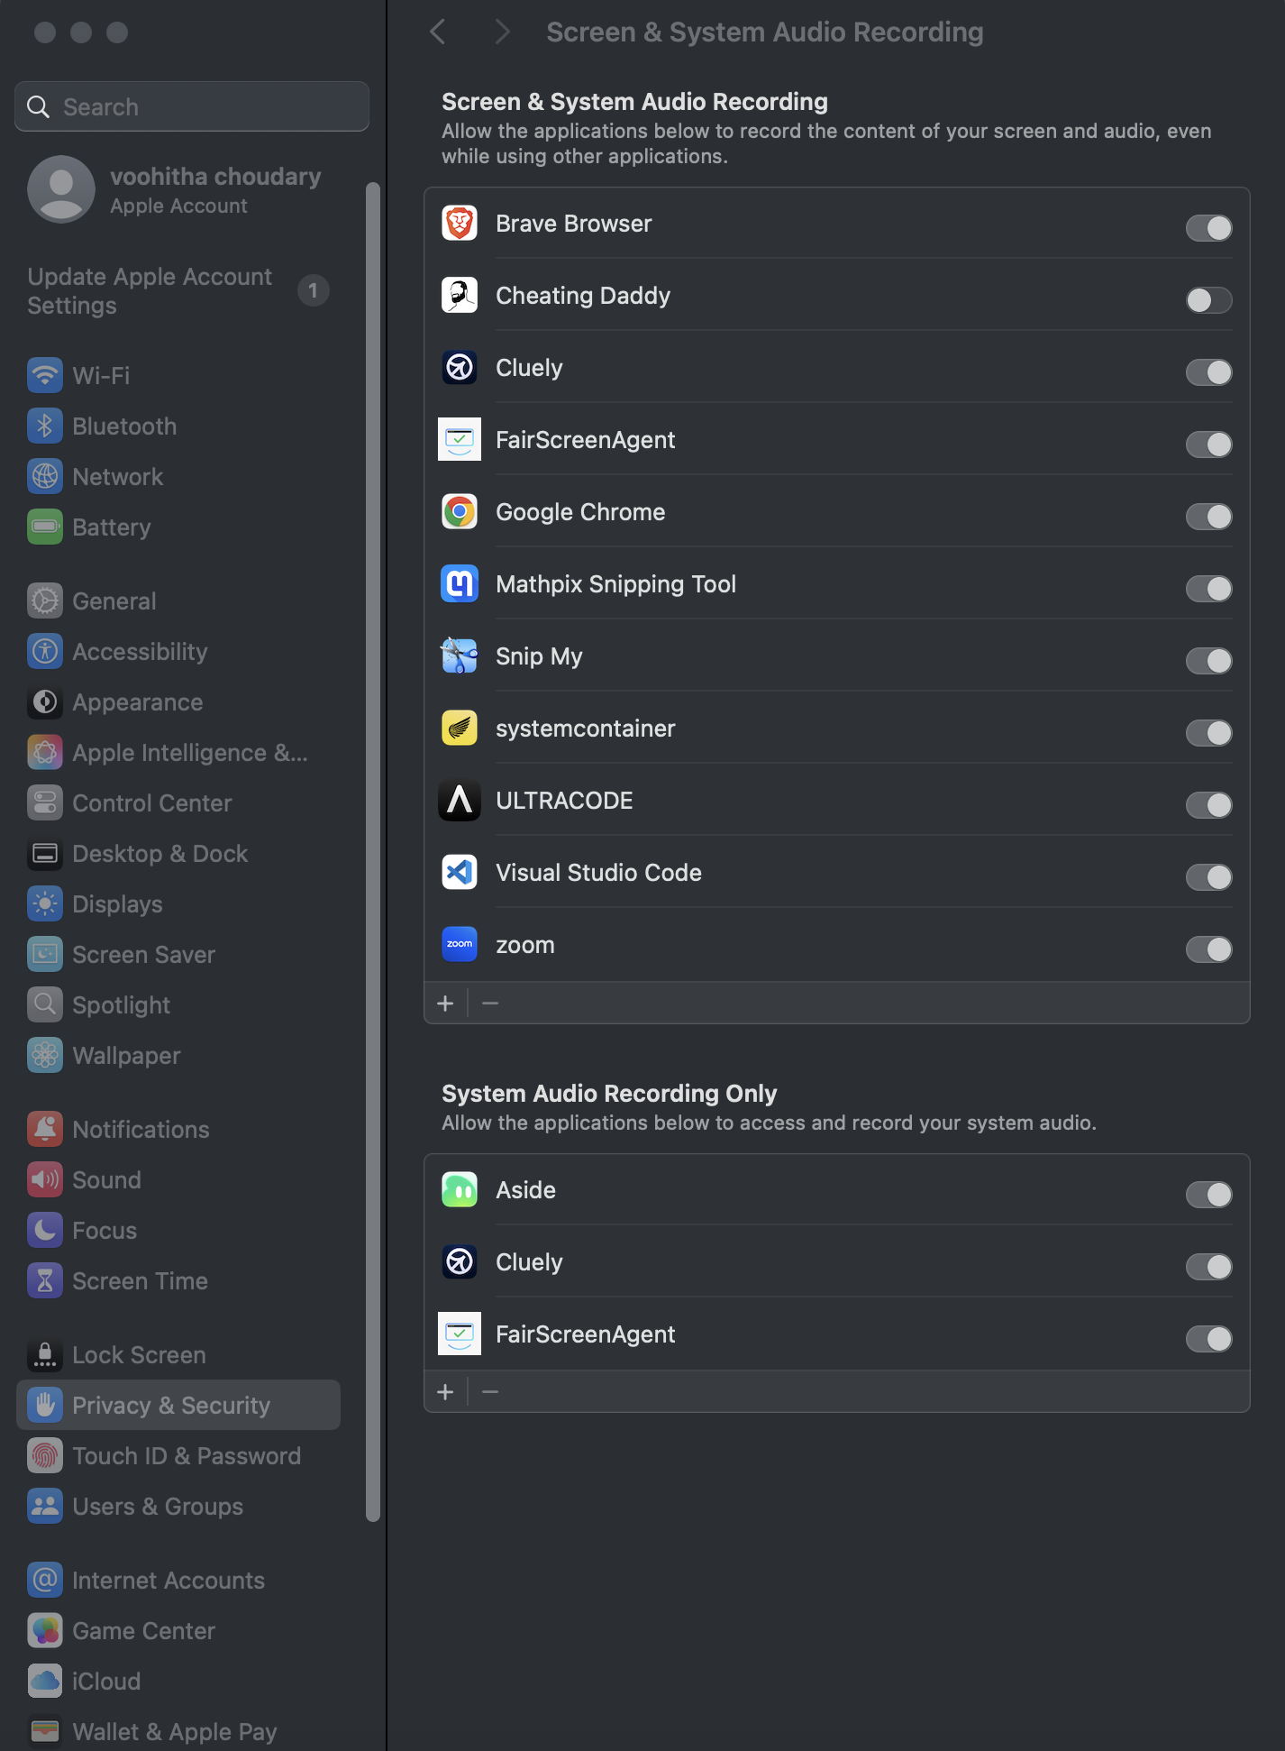Add app to system audio only list

point(445,1392)
